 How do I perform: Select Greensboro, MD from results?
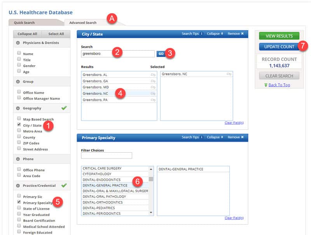click(119, 87)
